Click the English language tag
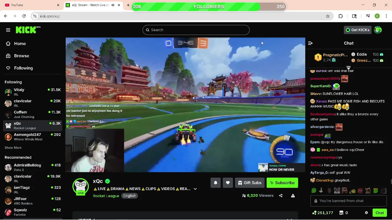 (x=130, y=196)
